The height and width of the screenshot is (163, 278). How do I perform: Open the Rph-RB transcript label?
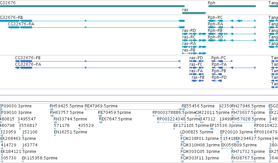pyautogui.click(x=215, y=31)
